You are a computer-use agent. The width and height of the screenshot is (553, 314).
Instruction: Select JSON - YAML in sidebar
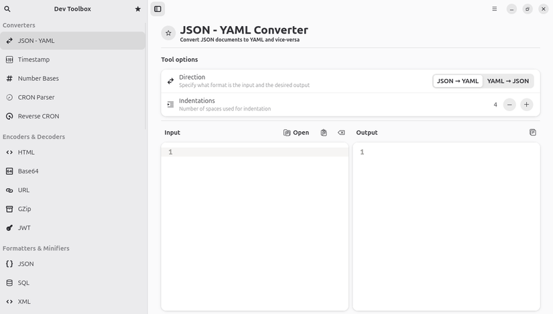(72, 41)
